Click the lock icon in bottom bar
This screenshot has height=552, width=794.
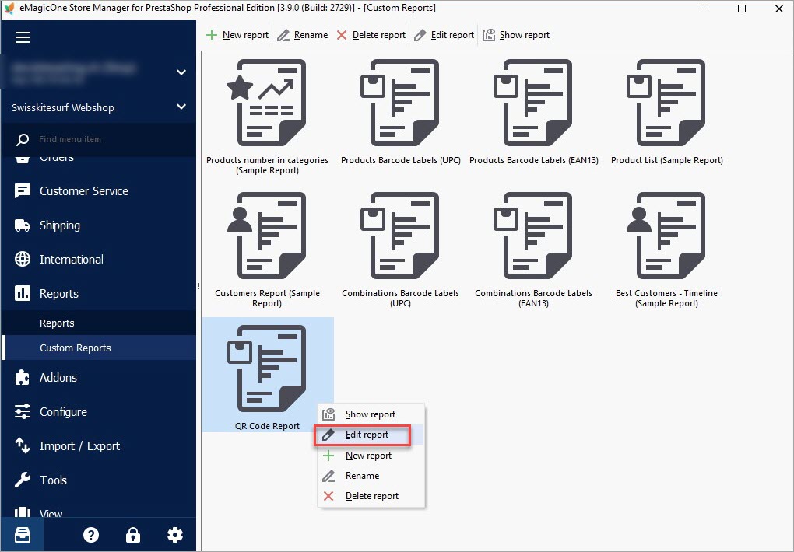pyautogui.click(x=132, y=535)
